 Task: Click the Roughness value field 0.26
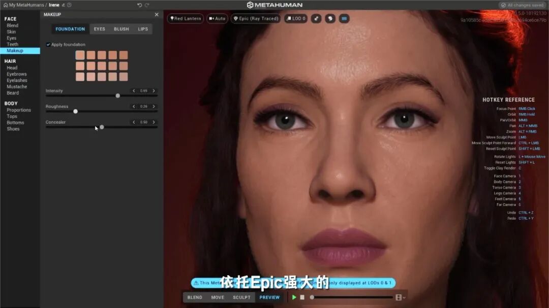pos(143,106)
